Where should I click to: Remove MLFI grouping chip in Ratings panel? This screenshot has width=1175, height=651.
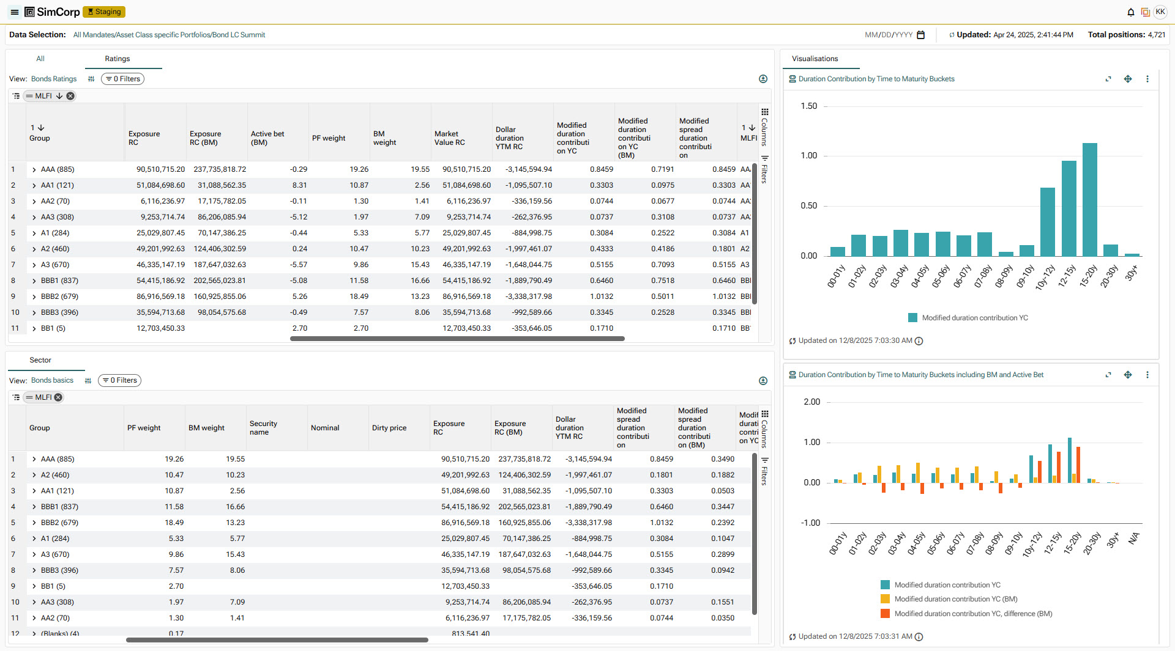70,96
